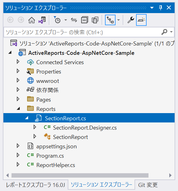Click the Forward navigation arrow in toolbar
178x191 pixels.
[x=21, y=20]
